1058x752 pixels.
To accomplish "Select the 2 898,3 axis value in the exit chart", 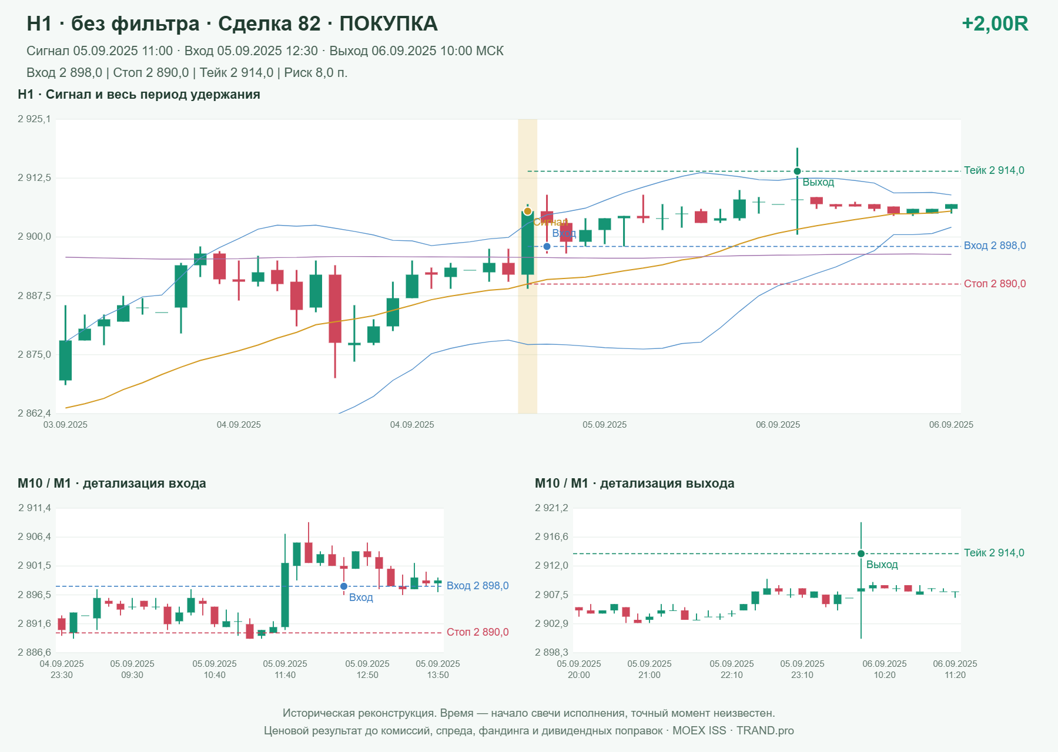I will [x=551, y=652].
